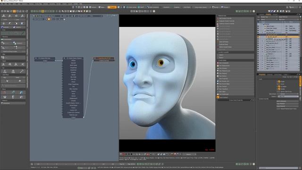Image resolution: width=302 pixels, height=170 pixels.
Task: Click the Output channel at bottom of material node
Action: tap(73, 117)
